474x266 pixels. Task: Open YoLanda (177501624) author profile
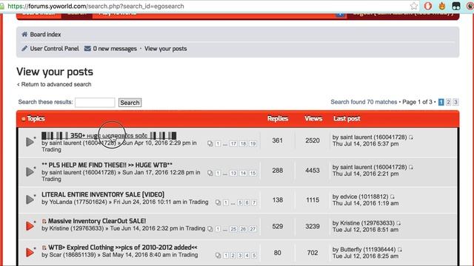tap(79, 202)
